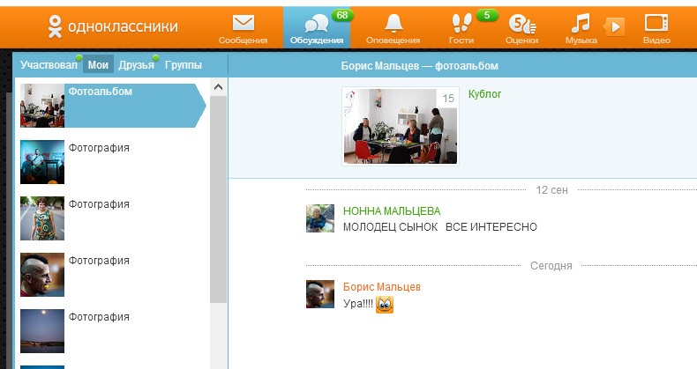Open the woman in patterned dress thumbnail
Image resolution: width=697 pixels, height=369 pixels.
click(42, 218)
